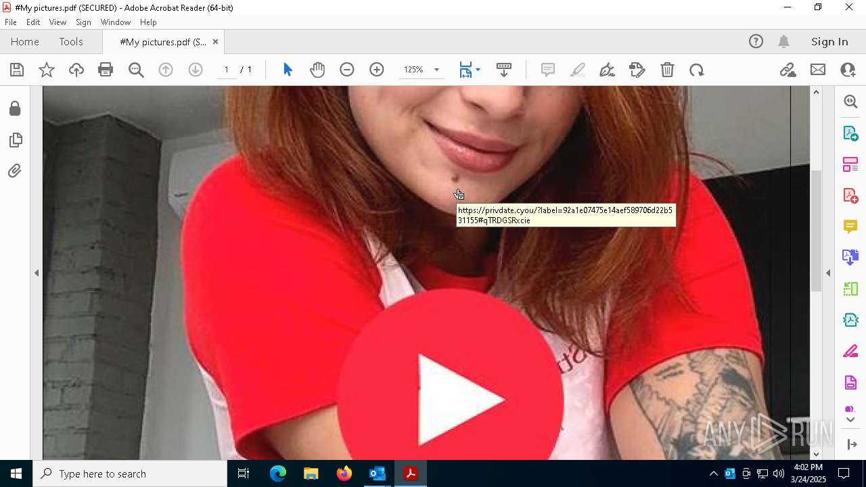The image size is (866, 487).
Task: Click the Sign In link
Action: point(829,41)
